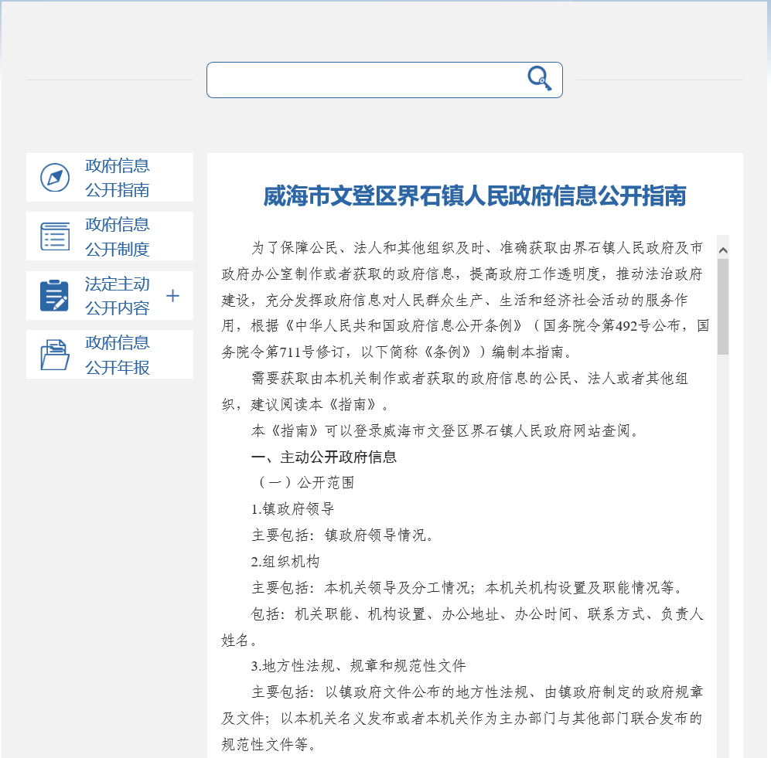Image resolution: width=771 pixels, height=758 pixels.
Task: Click the scrollbar up arrow
Action: (723, 250)
